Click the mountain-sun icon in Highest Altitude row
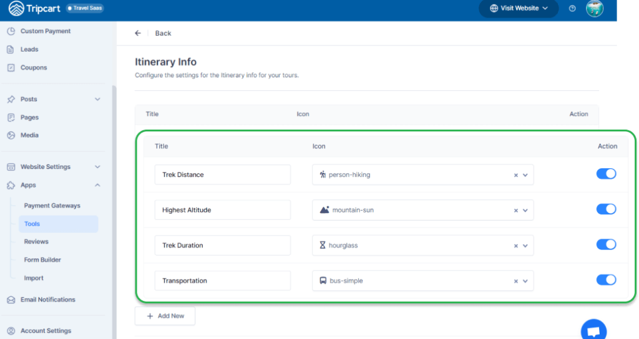639x339 pixels. tap(324, 210)
